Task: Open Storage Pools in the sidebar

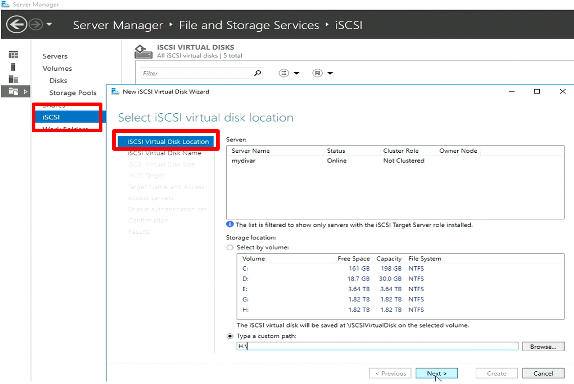Action: pyautogui.click(x=73, y=93)
